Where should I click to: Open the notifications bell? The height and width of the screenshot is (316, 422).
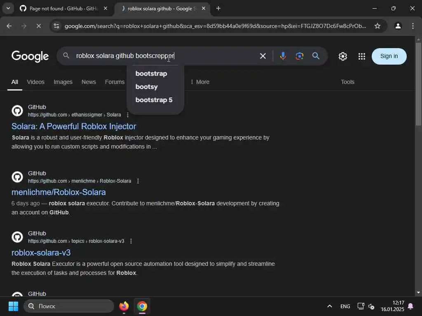click(411, 306)
